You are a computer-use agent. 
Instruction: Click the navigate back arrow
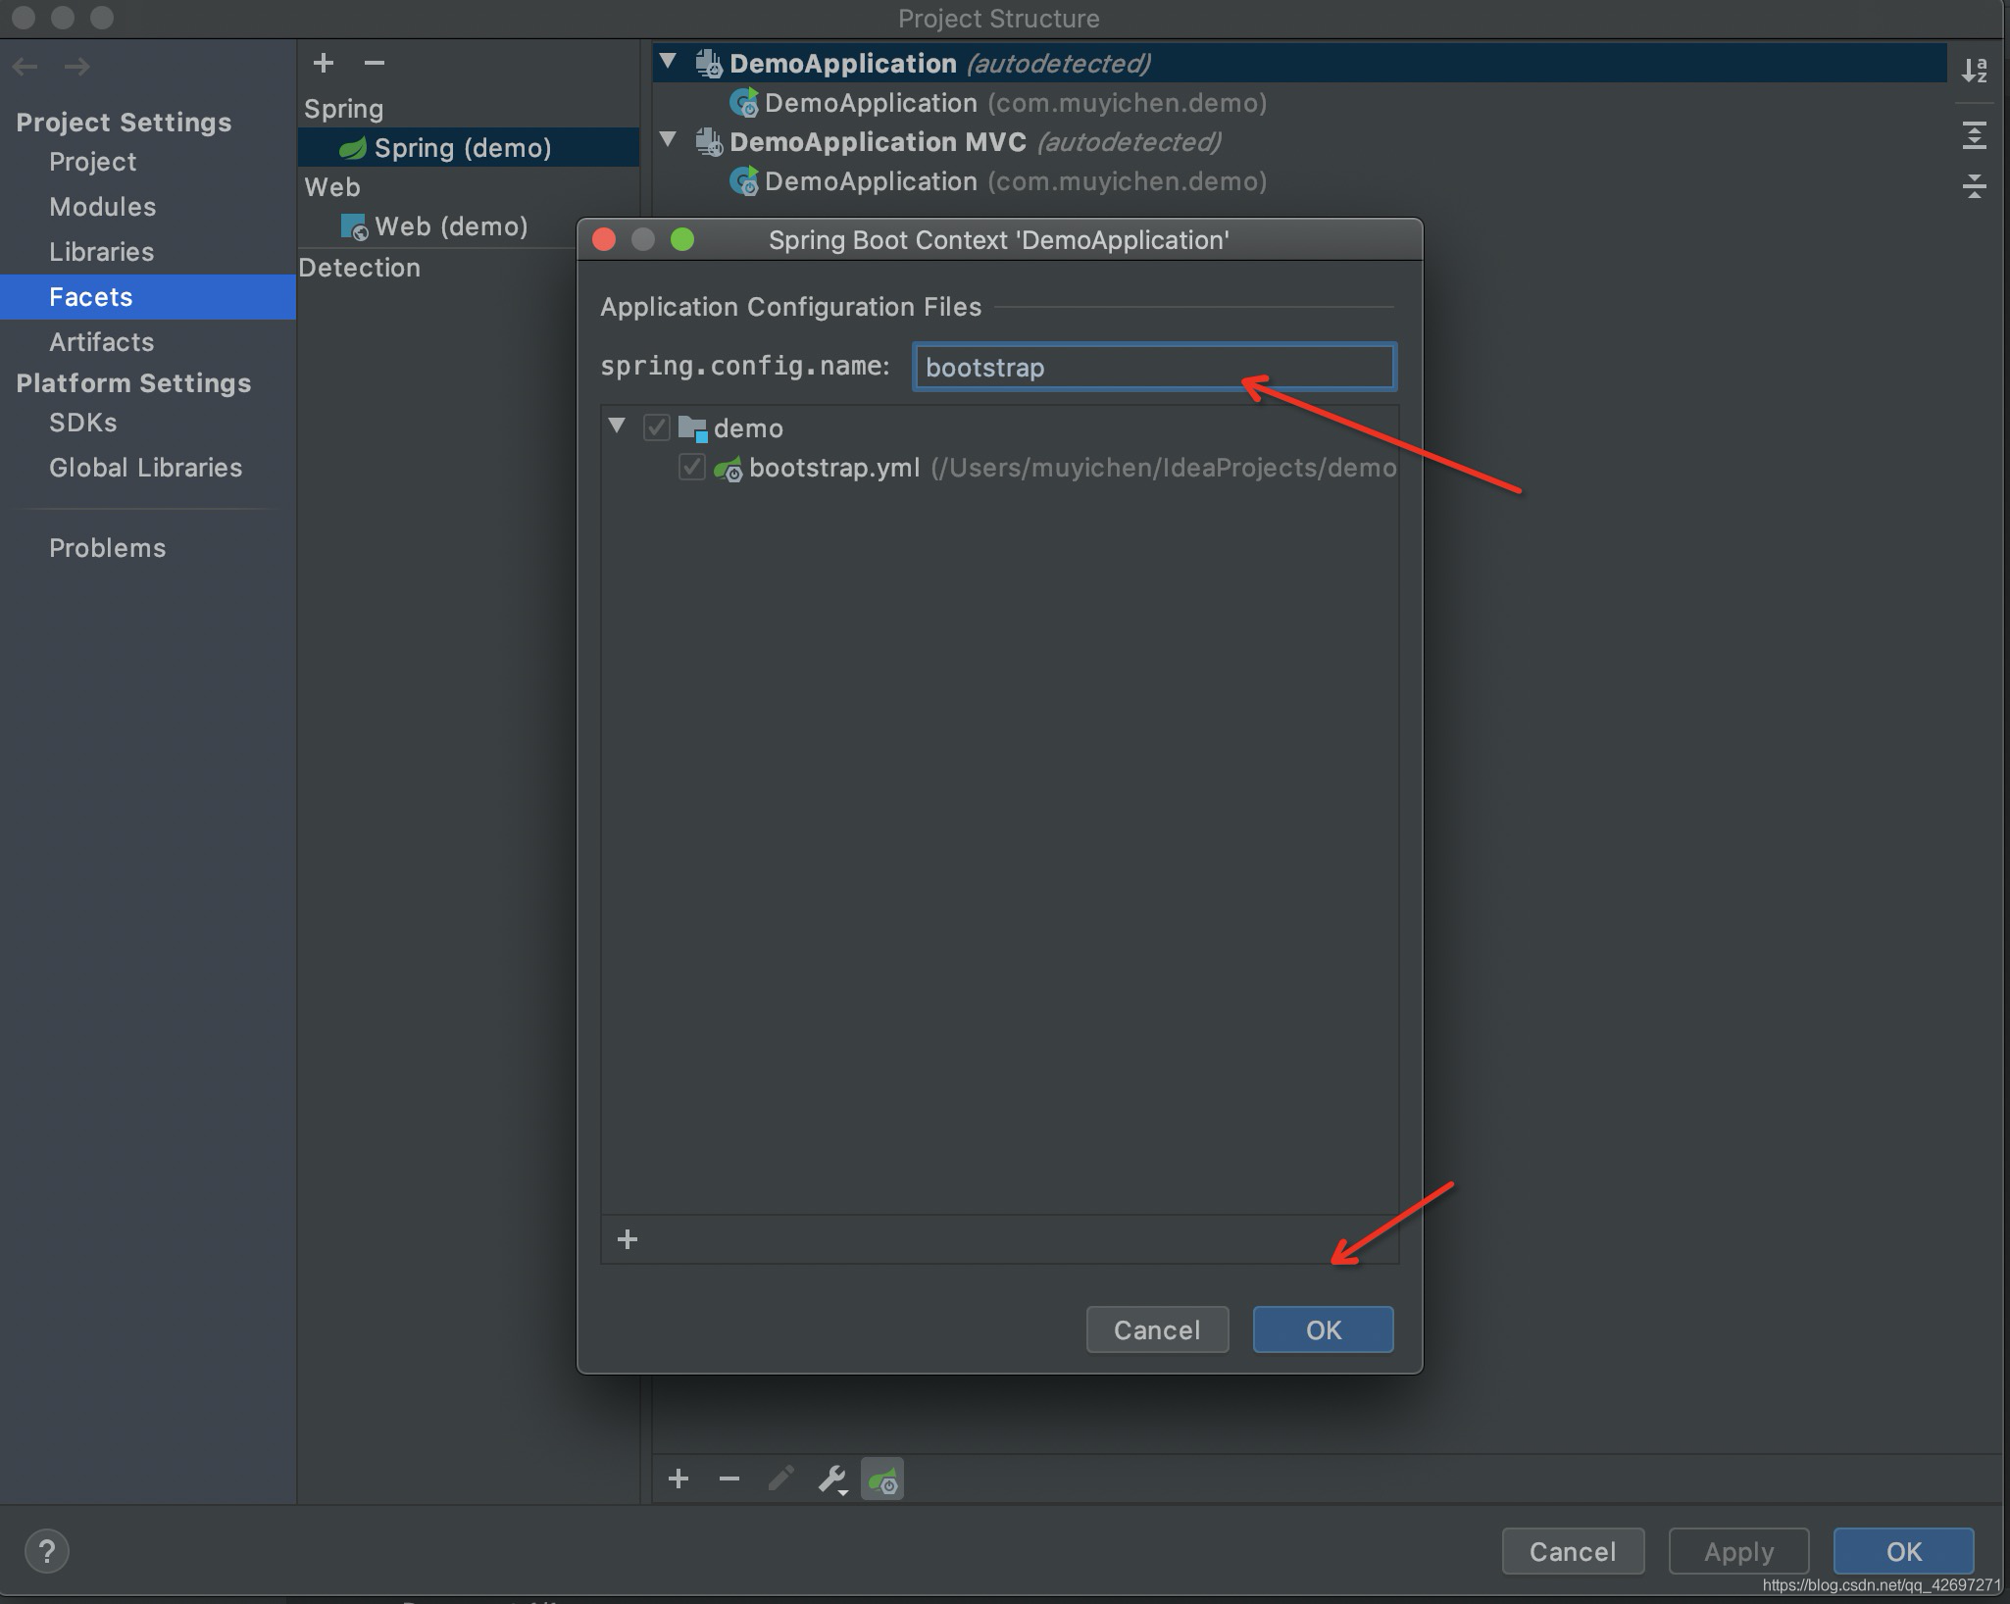tap(25, 67)
